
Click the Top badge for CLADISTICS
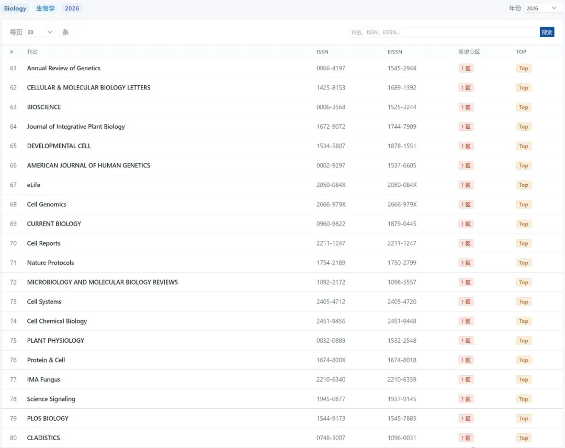point(523,438)
